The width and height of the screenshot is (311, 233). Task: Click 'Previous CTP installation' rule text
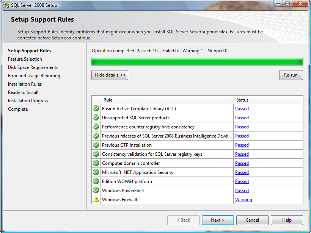coord(127,145)
